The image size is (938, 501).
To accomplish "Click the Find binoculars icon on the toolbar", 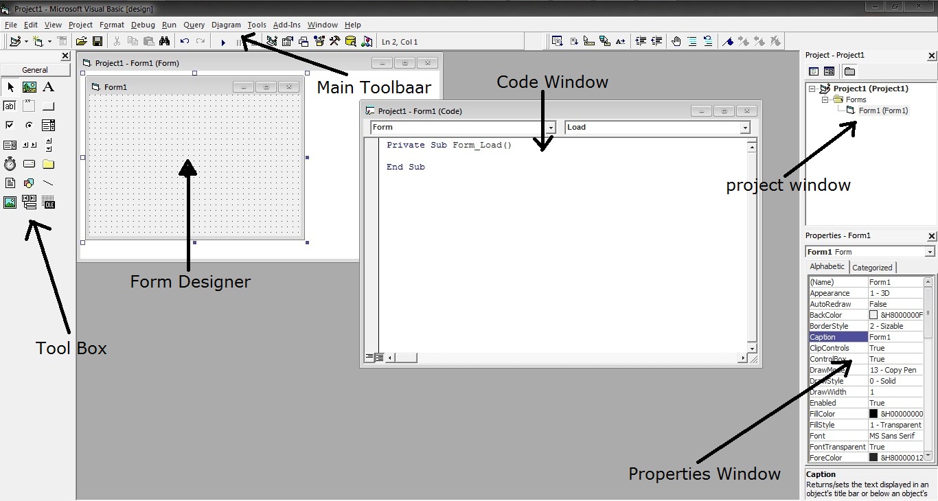I will click(165, 41).
